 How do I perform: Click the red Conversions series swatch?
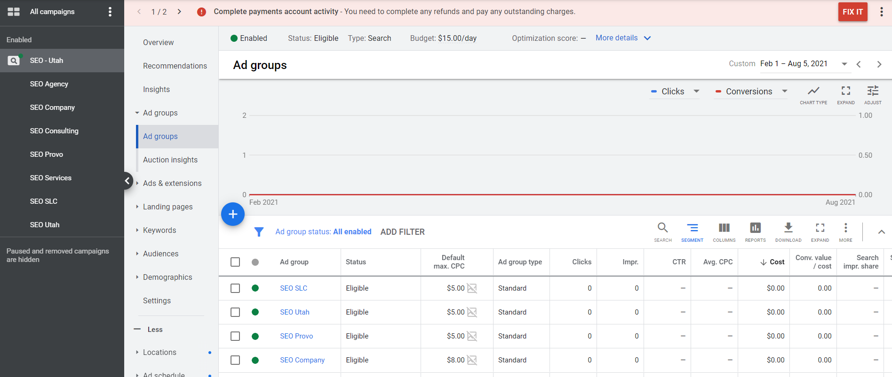[718, 92]
